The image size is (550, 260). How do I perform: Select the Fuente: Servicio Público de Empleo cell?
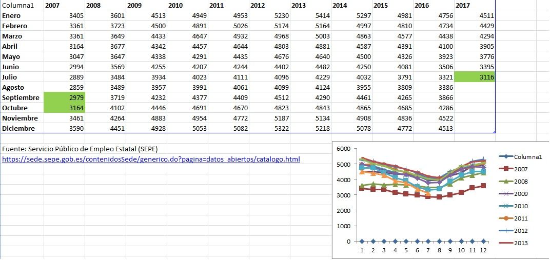[80, 149]
